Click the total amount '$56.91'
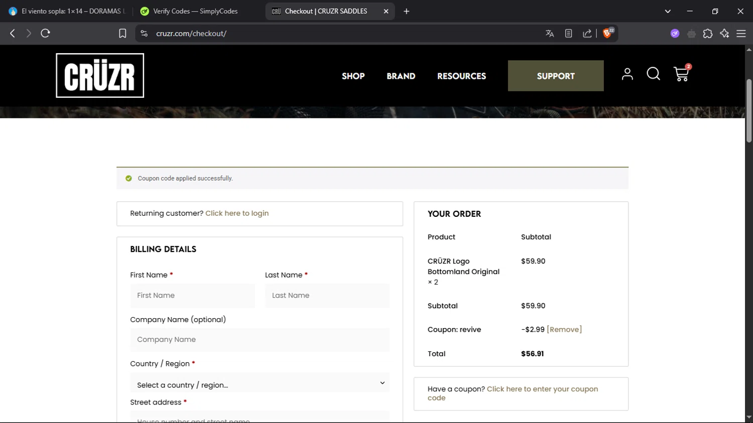The image size is (753, 423). [x=532, y=354]
